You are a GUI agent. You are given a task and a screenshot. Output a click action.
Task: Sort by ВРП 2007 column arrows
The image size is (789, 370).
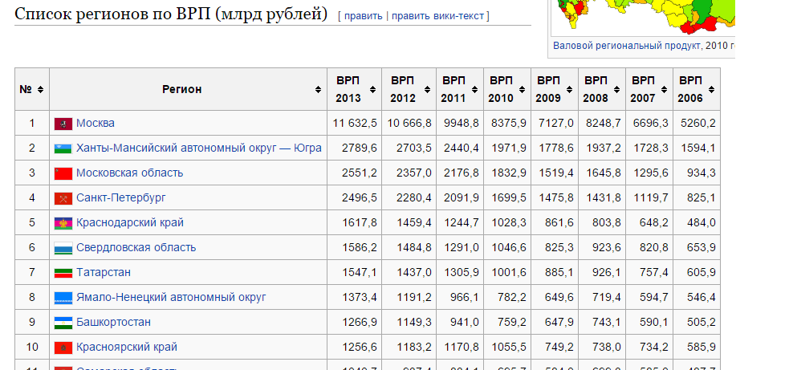click(x=664, y=90)
